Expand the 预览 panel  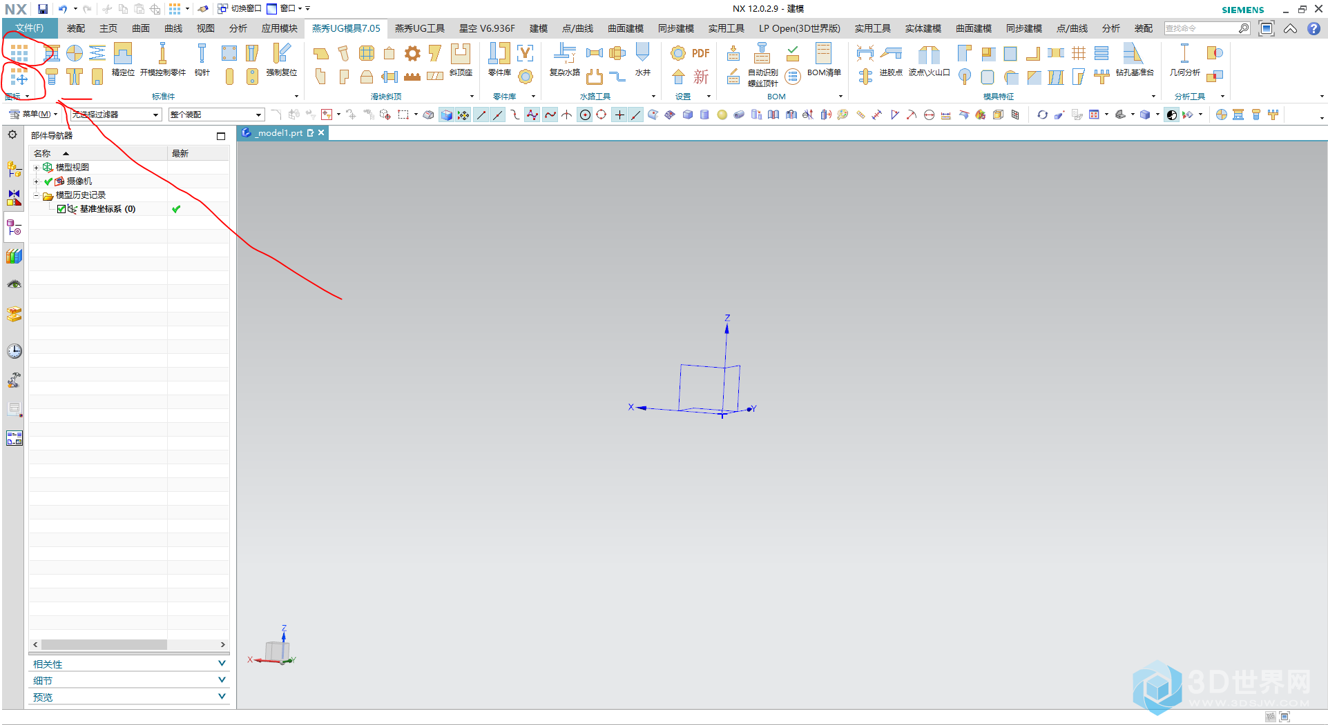point(129,697)
